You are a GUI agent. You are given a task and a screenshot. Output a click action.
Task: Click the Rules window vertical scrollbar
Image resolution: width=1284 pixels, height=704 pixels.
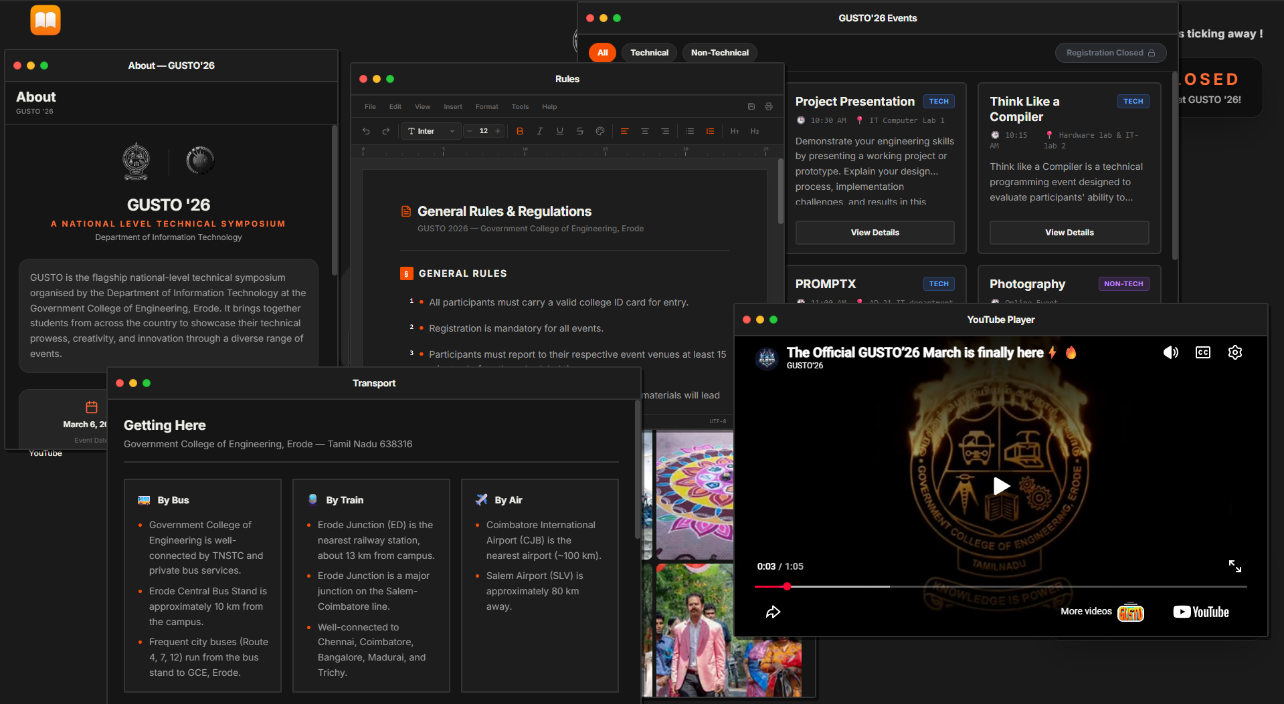[x=780, y=191]
